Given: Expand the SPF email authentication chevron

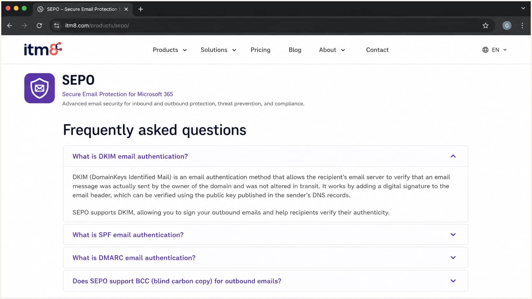Looking at the screenshot, I should coord(453,234).
